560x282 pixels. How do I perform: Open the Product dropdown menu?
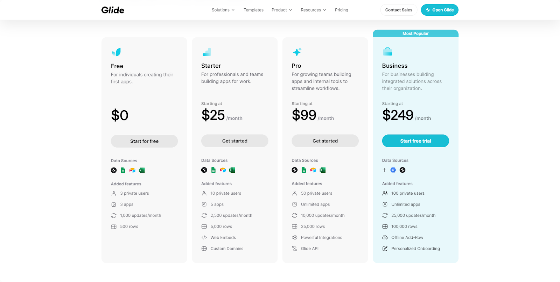(281, 10)
